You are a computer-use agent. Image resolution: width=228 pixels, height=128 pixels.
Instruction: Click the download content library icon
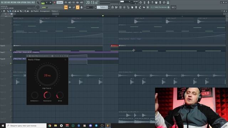[168, 2]
